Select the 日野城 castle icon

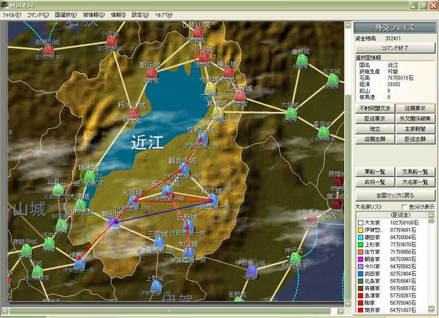189,226
